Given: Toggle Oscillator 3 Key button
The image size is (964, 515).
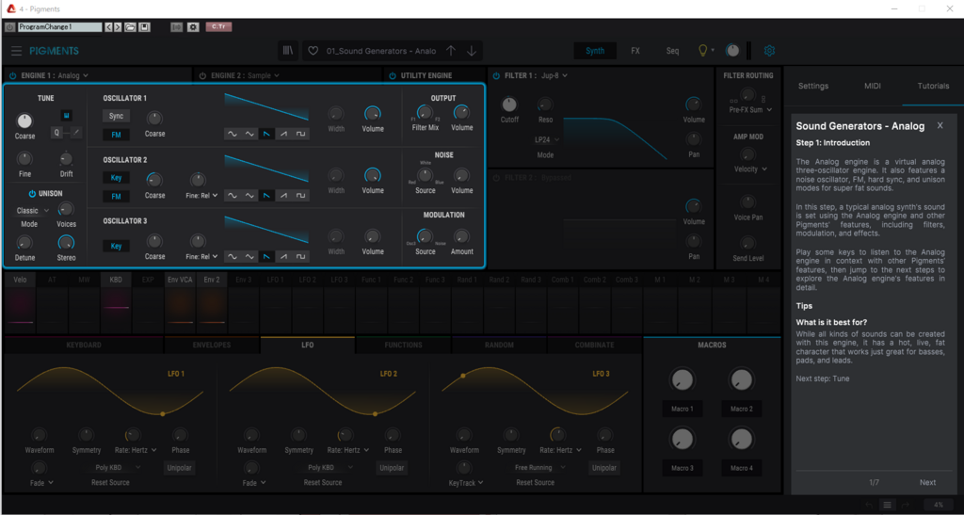Looking at the screenshot, I should (x=116, y=247).
